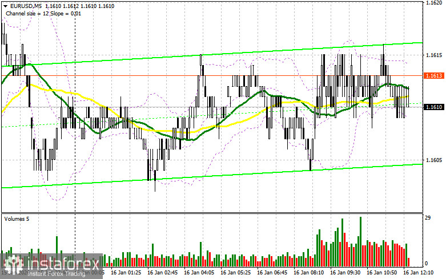Click the 1.1605 price scale value
This screenshot has width=446, height=279.
pos(434,160)
